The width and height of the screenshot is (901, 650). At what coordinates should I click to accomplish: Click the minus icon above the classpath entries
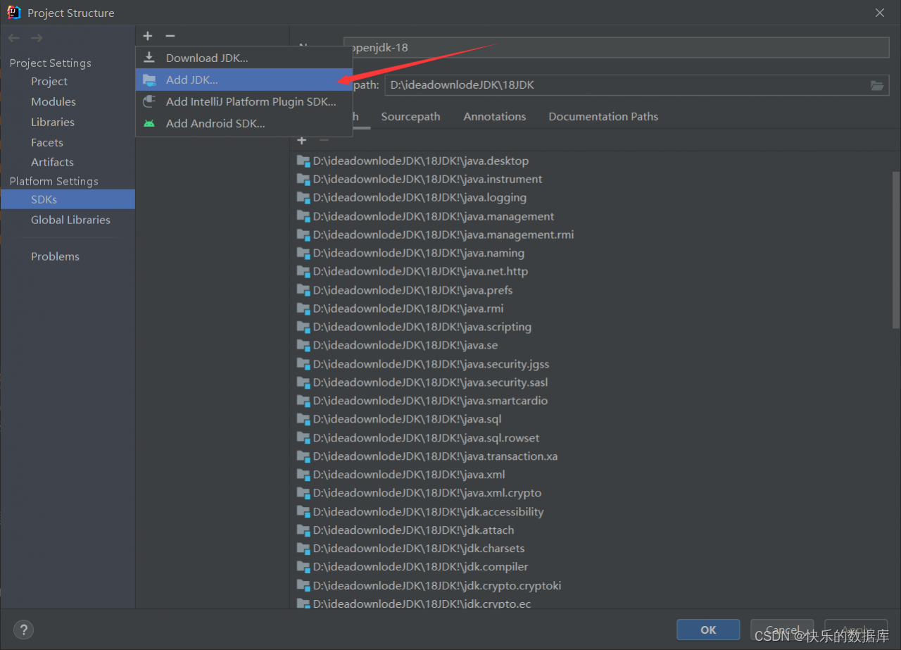(324, 140)
